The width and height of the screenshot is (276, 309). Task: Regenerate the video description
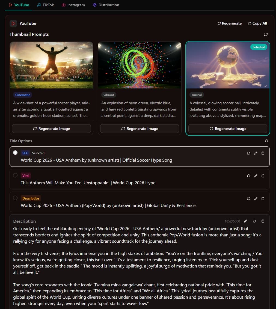coord(254,221)
